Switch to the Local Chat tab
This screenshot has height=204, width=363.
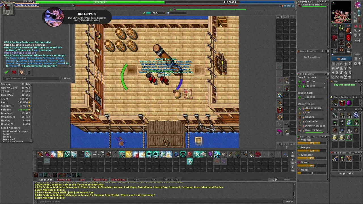click(46, 180)
